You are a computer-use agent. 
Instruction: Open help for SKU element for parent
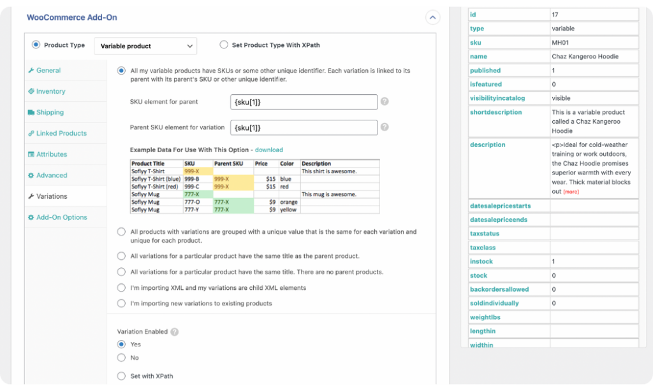click(385, 101)
